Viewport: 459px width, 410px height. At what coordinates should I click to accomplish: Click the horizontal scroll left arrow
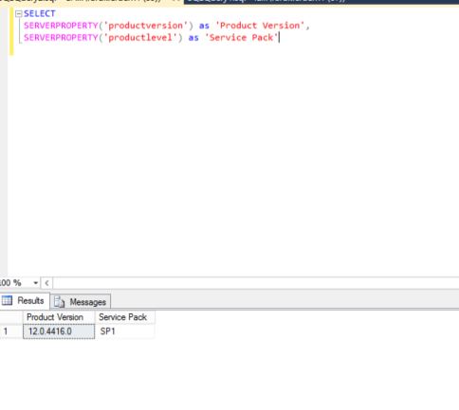click(46, 283)
